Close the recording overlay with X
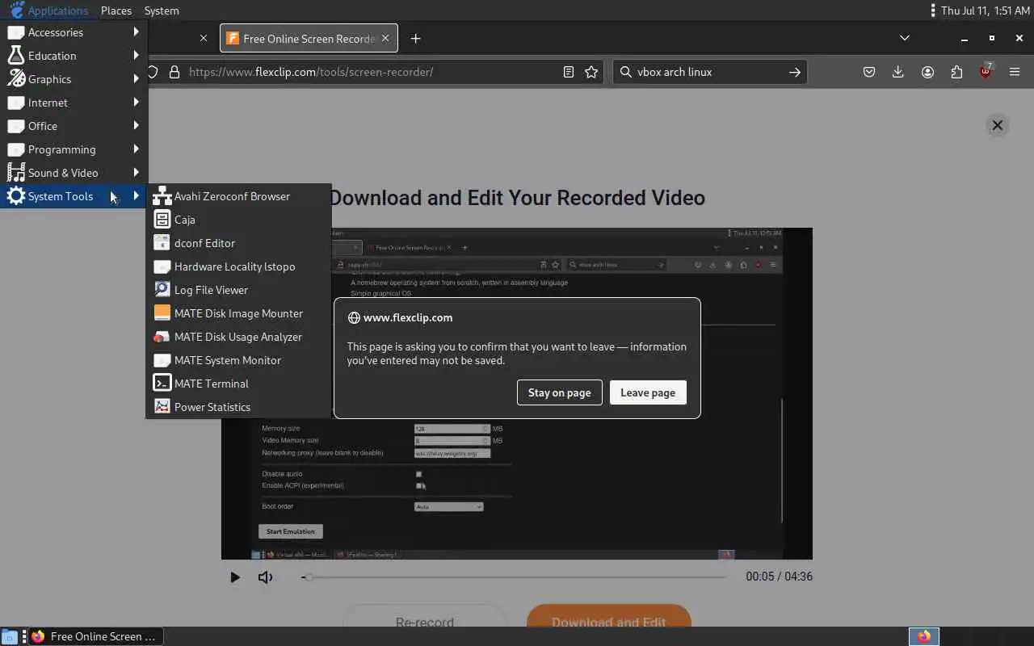The height and width of the screenshot is (646, 1034). [998, 125]
